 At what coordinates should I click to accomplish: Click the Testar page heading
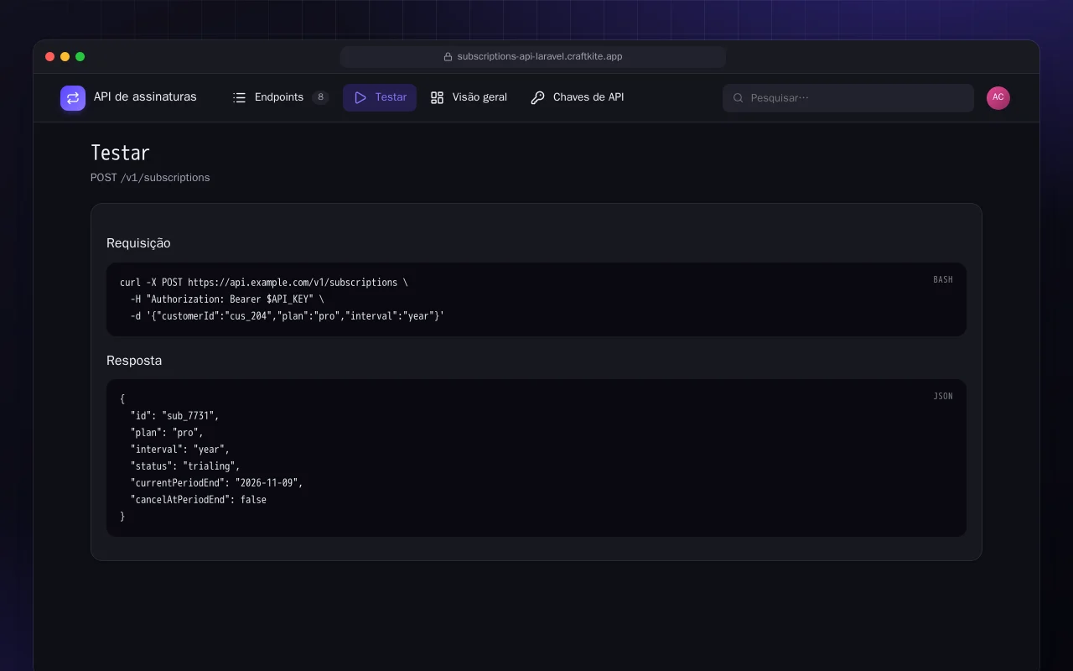(x=120, y=153)
